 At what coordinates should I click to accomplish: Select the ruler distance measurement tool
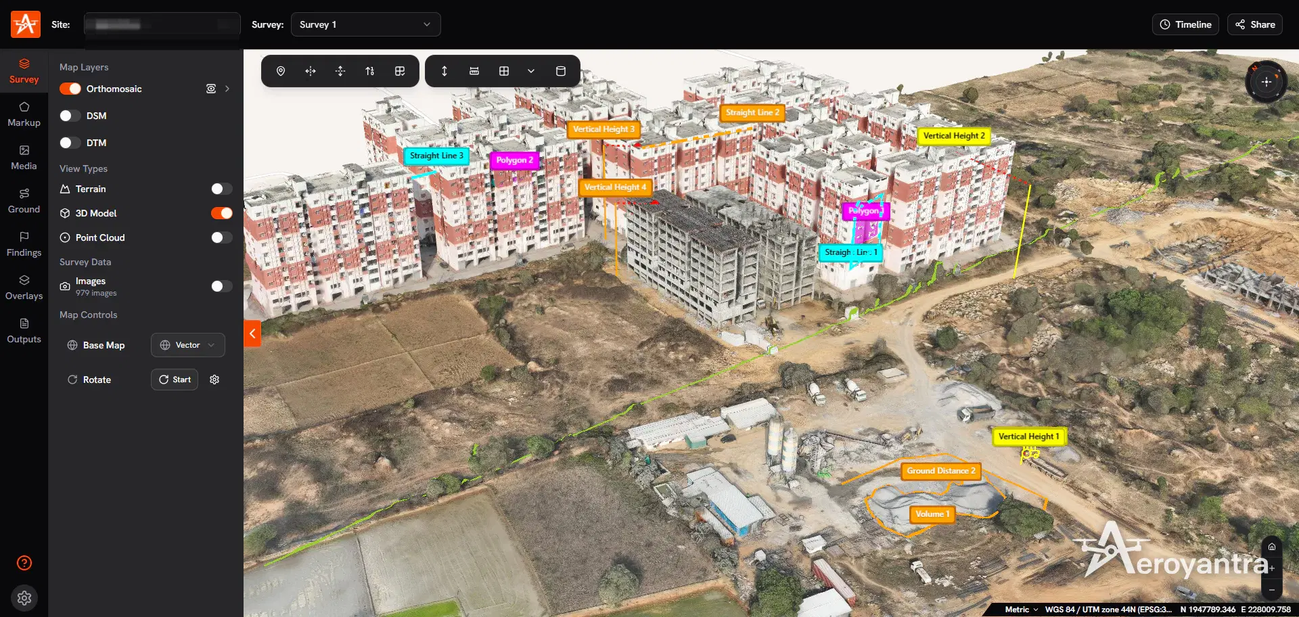coord(474,71)
